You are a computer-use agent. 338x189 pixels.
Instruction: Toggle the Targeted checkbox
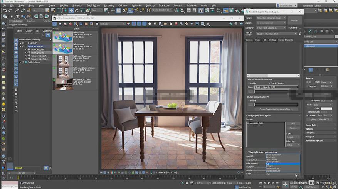307,86
